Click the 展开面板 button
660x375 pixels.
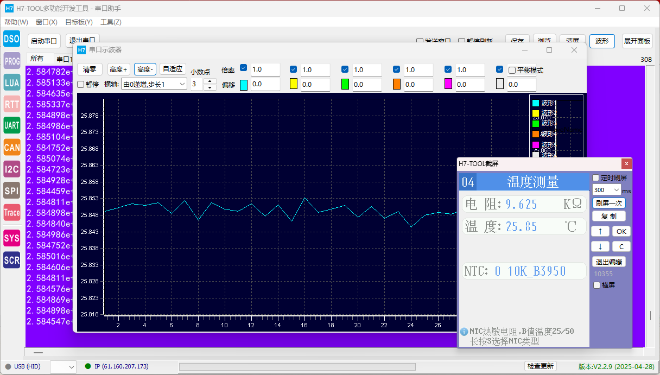[x=637, y=41]
